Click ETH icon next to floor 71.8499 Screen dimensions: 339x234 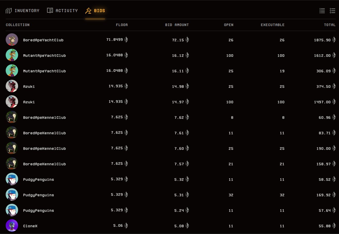[126, 40]
